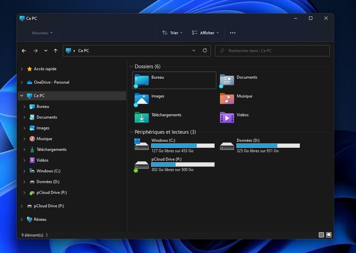Click the Réseau network icon in the sidebar
Screen dimensions: 356x253
pos(29,220)
